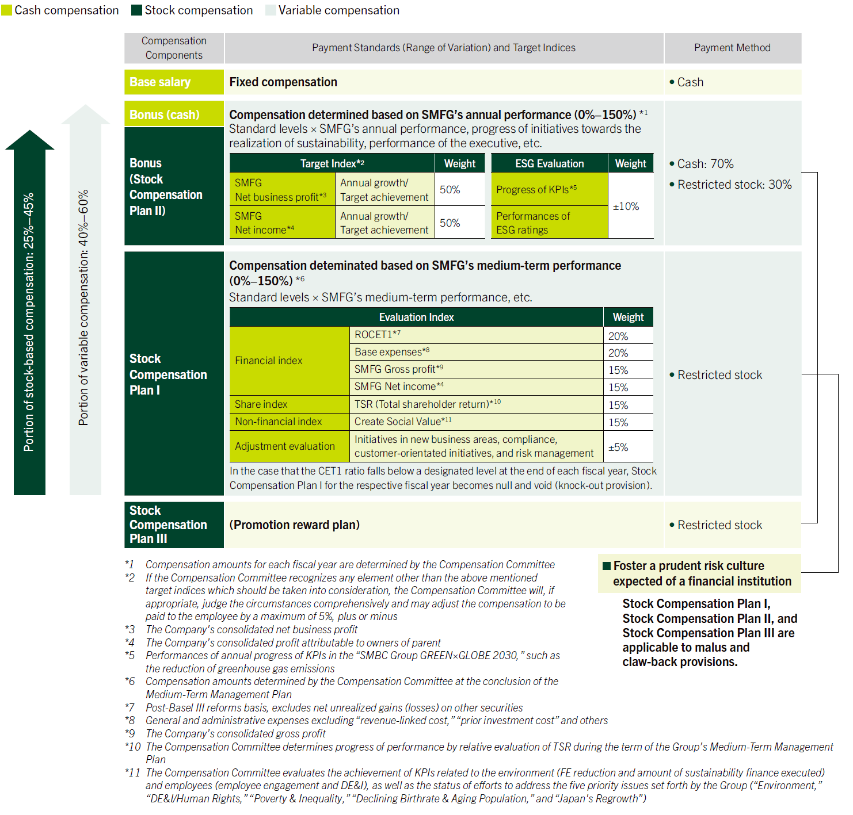Click the SMFG Gross profit row
Viewport: 853px width, 815px height.
pyautogui.click(x=501, y=370)
